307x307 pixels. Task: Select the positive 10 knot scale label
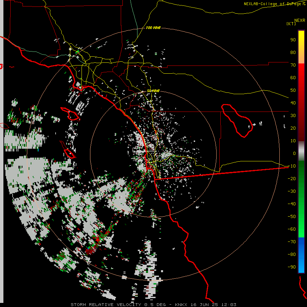click(293, 141)
